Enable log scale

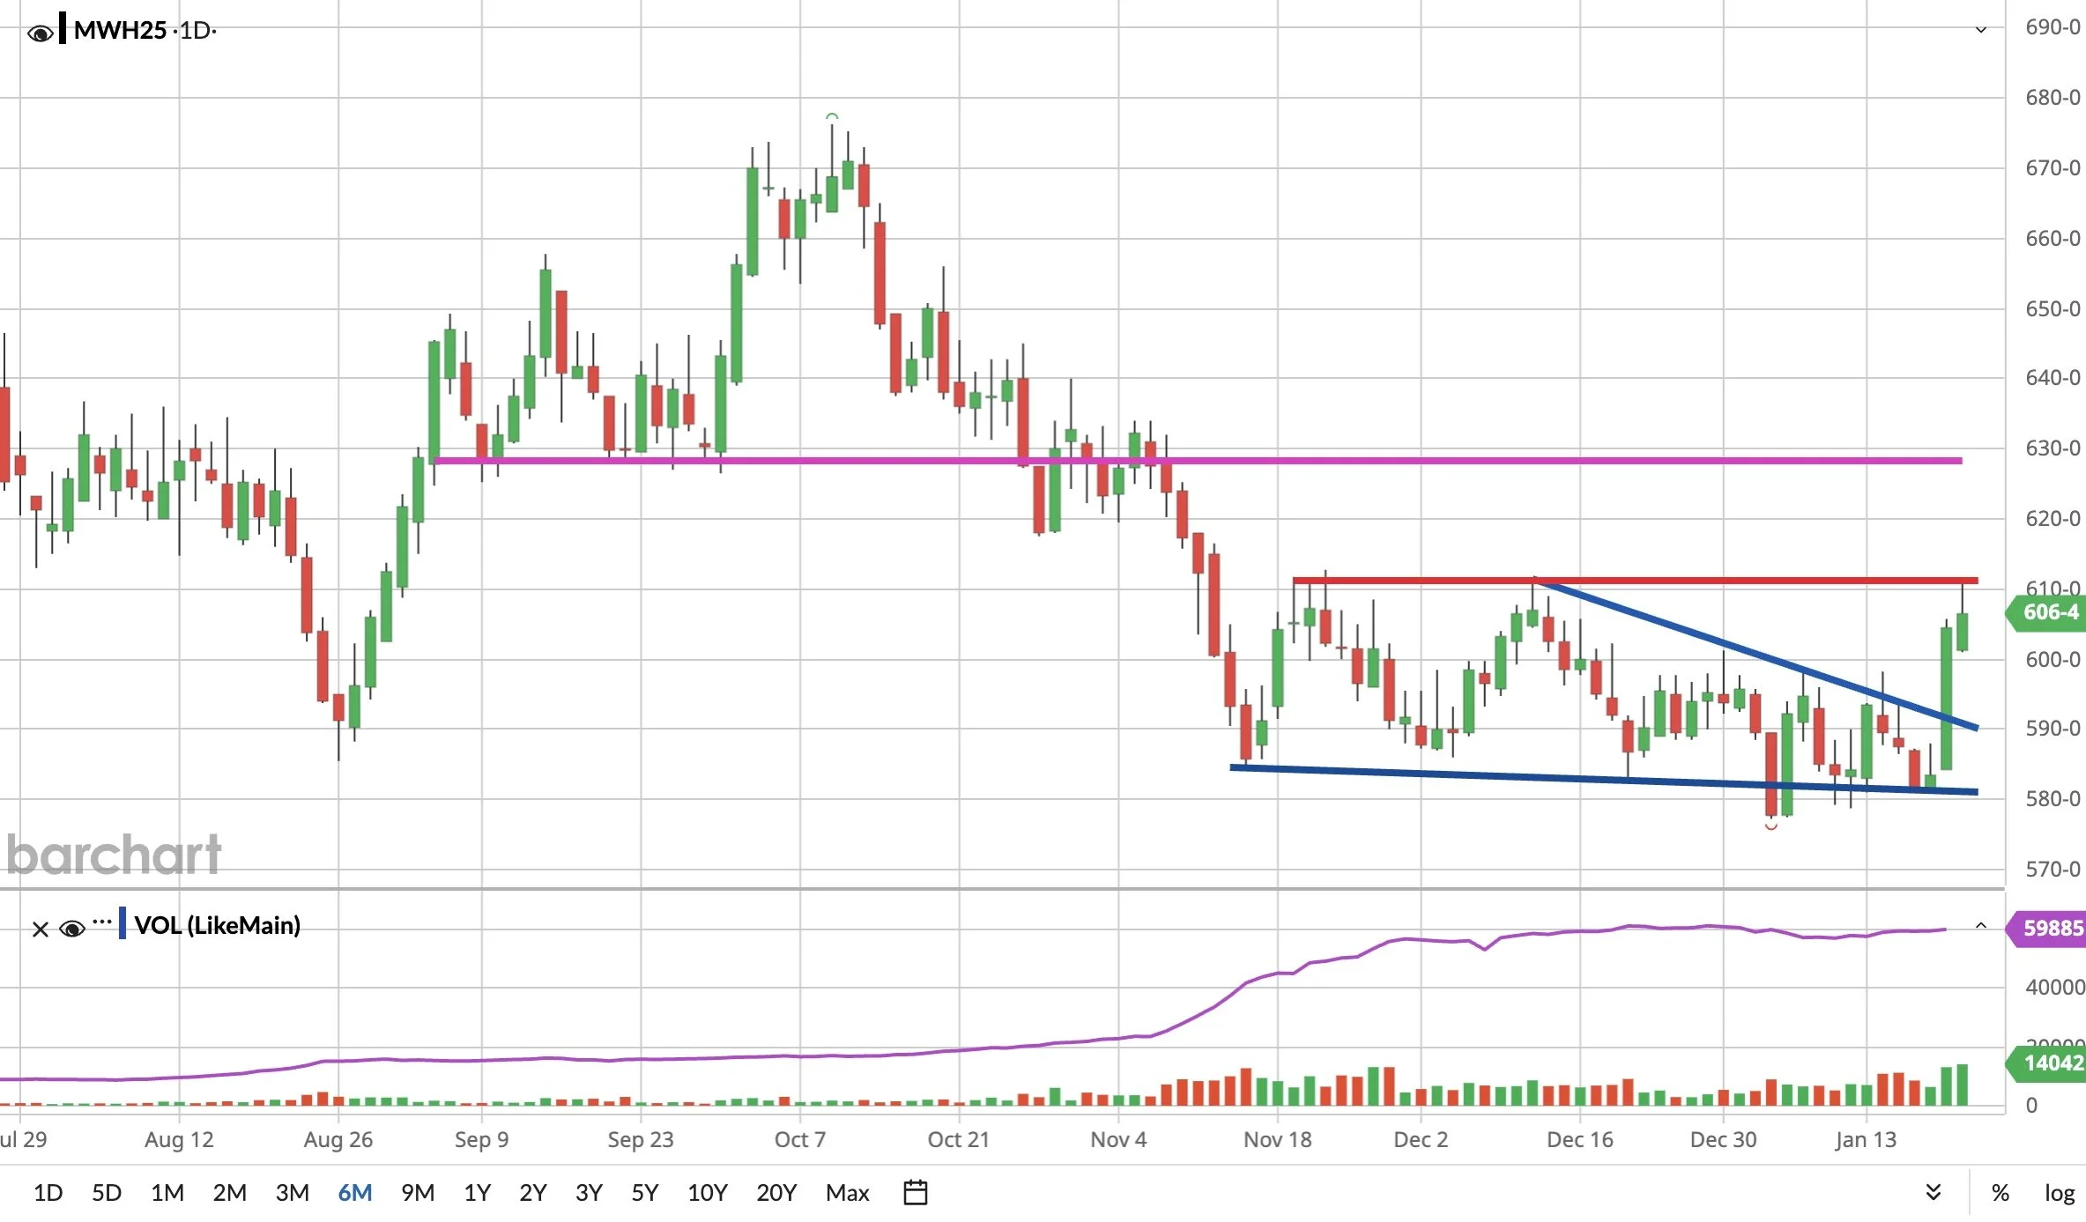click(x=2059, y=1192)
